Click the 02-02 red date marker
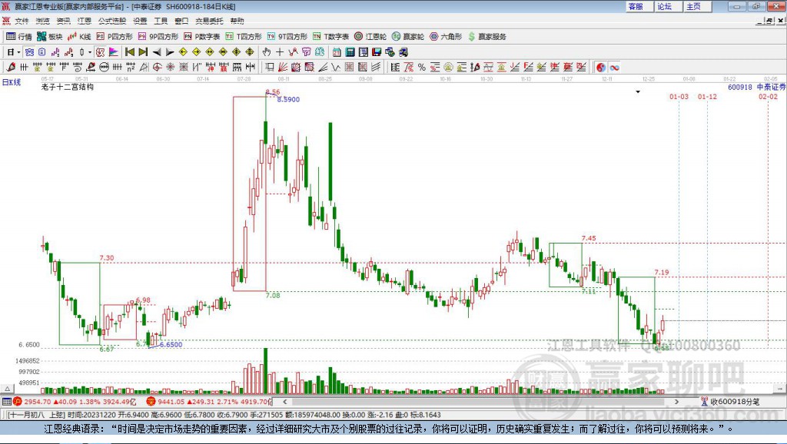Viewport: 787px width, 444px height. (x=768, y=96)
